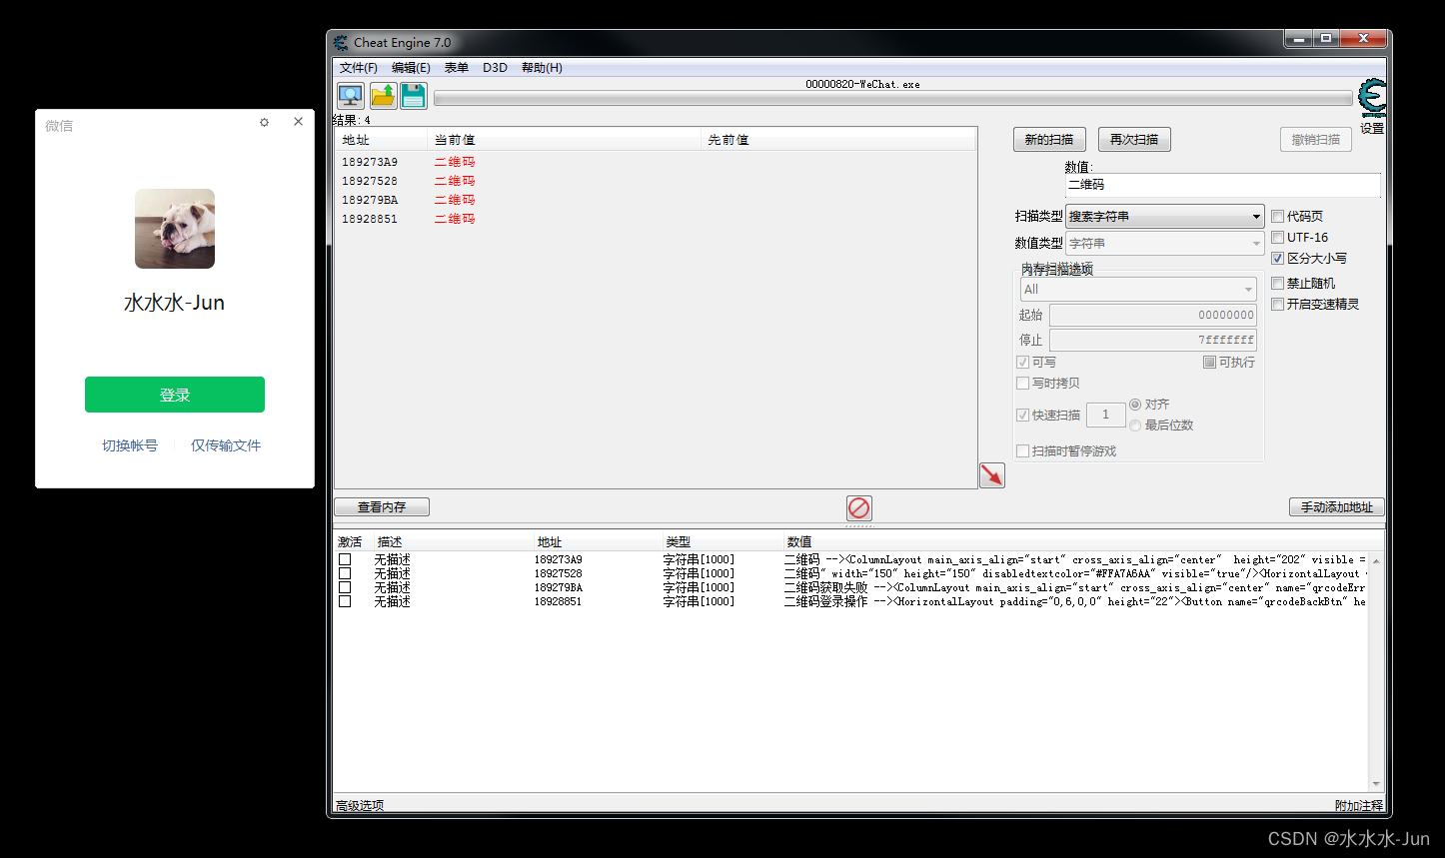
Task: Toggle the 代码页 checkbox
Action: point(1277,216)
